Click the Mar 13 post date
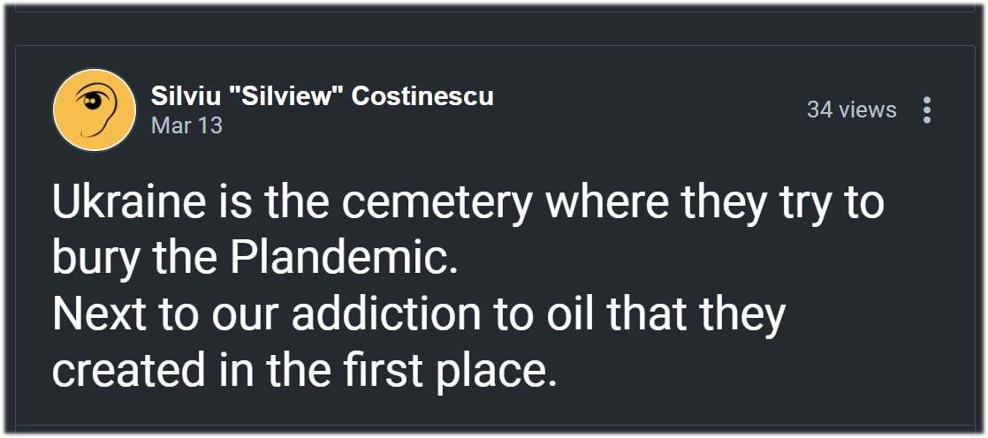The height and width of the screenshot is (438, 988). coord(186,125)
